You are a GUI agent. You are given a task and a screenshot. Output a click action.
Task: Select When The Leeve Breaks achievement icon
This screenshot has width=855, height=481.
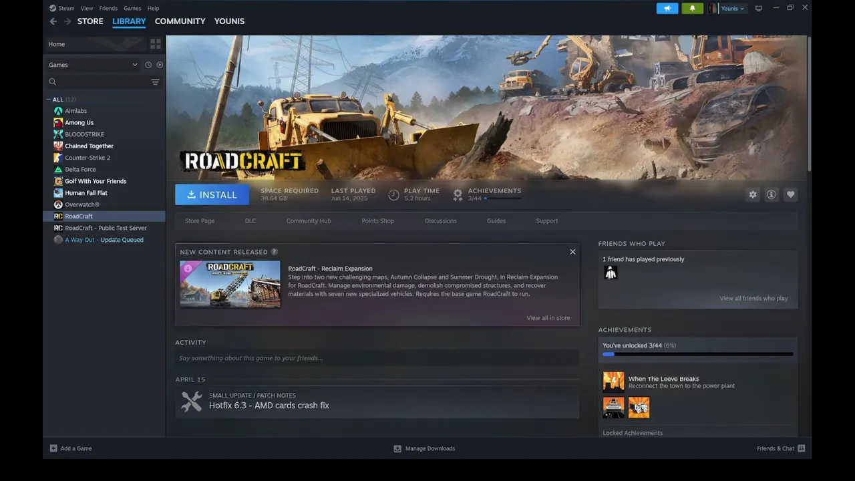tap(614, 381)
